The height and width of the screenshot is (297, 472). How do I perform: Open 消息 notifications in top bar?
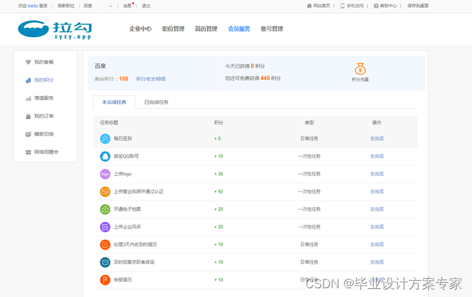(x=127, y=5)
